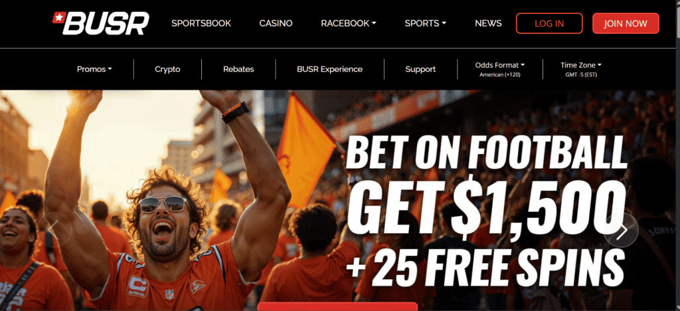Open the Sportsbook page

point(201,23)
